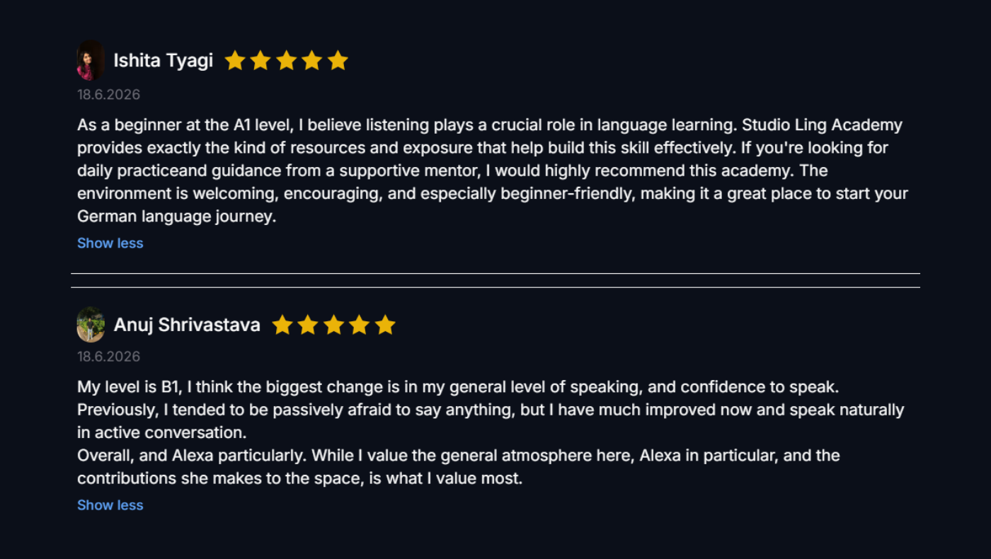Click the first star in Anuj Shrivastava's rating
The width and height of the screenshot is (991, 559).
click(x=282, y=325)
